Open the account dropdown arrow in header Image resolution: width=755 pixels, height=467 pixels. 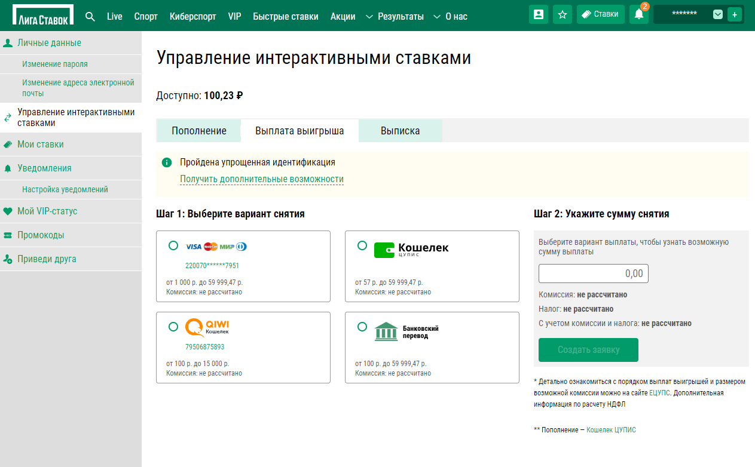[x=718, y=14]
